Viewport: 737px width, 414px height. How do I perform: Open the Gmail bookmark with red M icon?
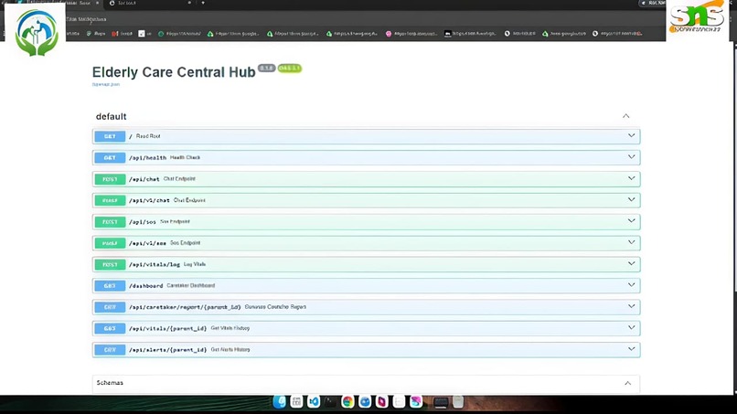tap(123, 34)
